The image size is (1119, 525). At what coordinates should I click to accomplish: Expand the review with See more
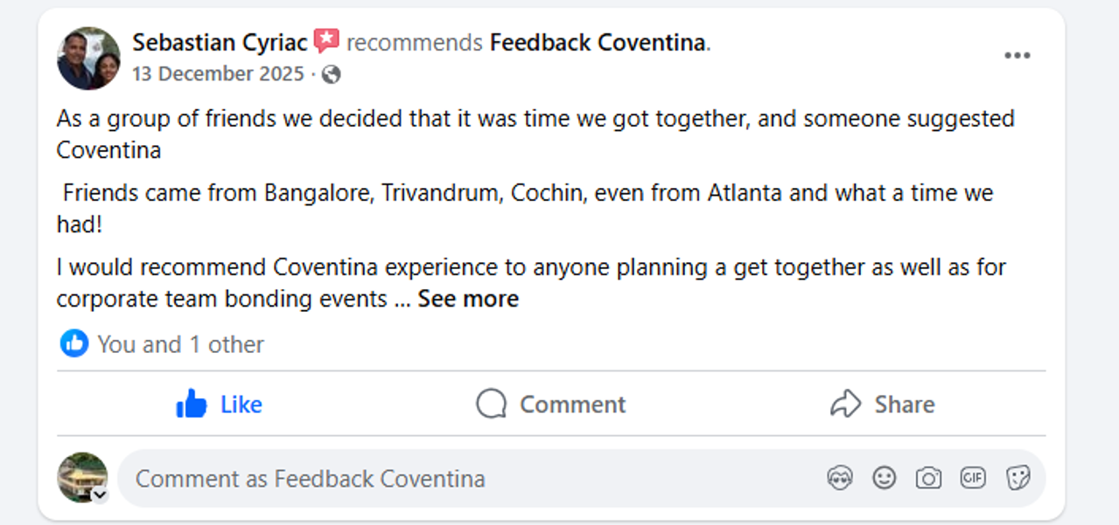click(468, 299)
